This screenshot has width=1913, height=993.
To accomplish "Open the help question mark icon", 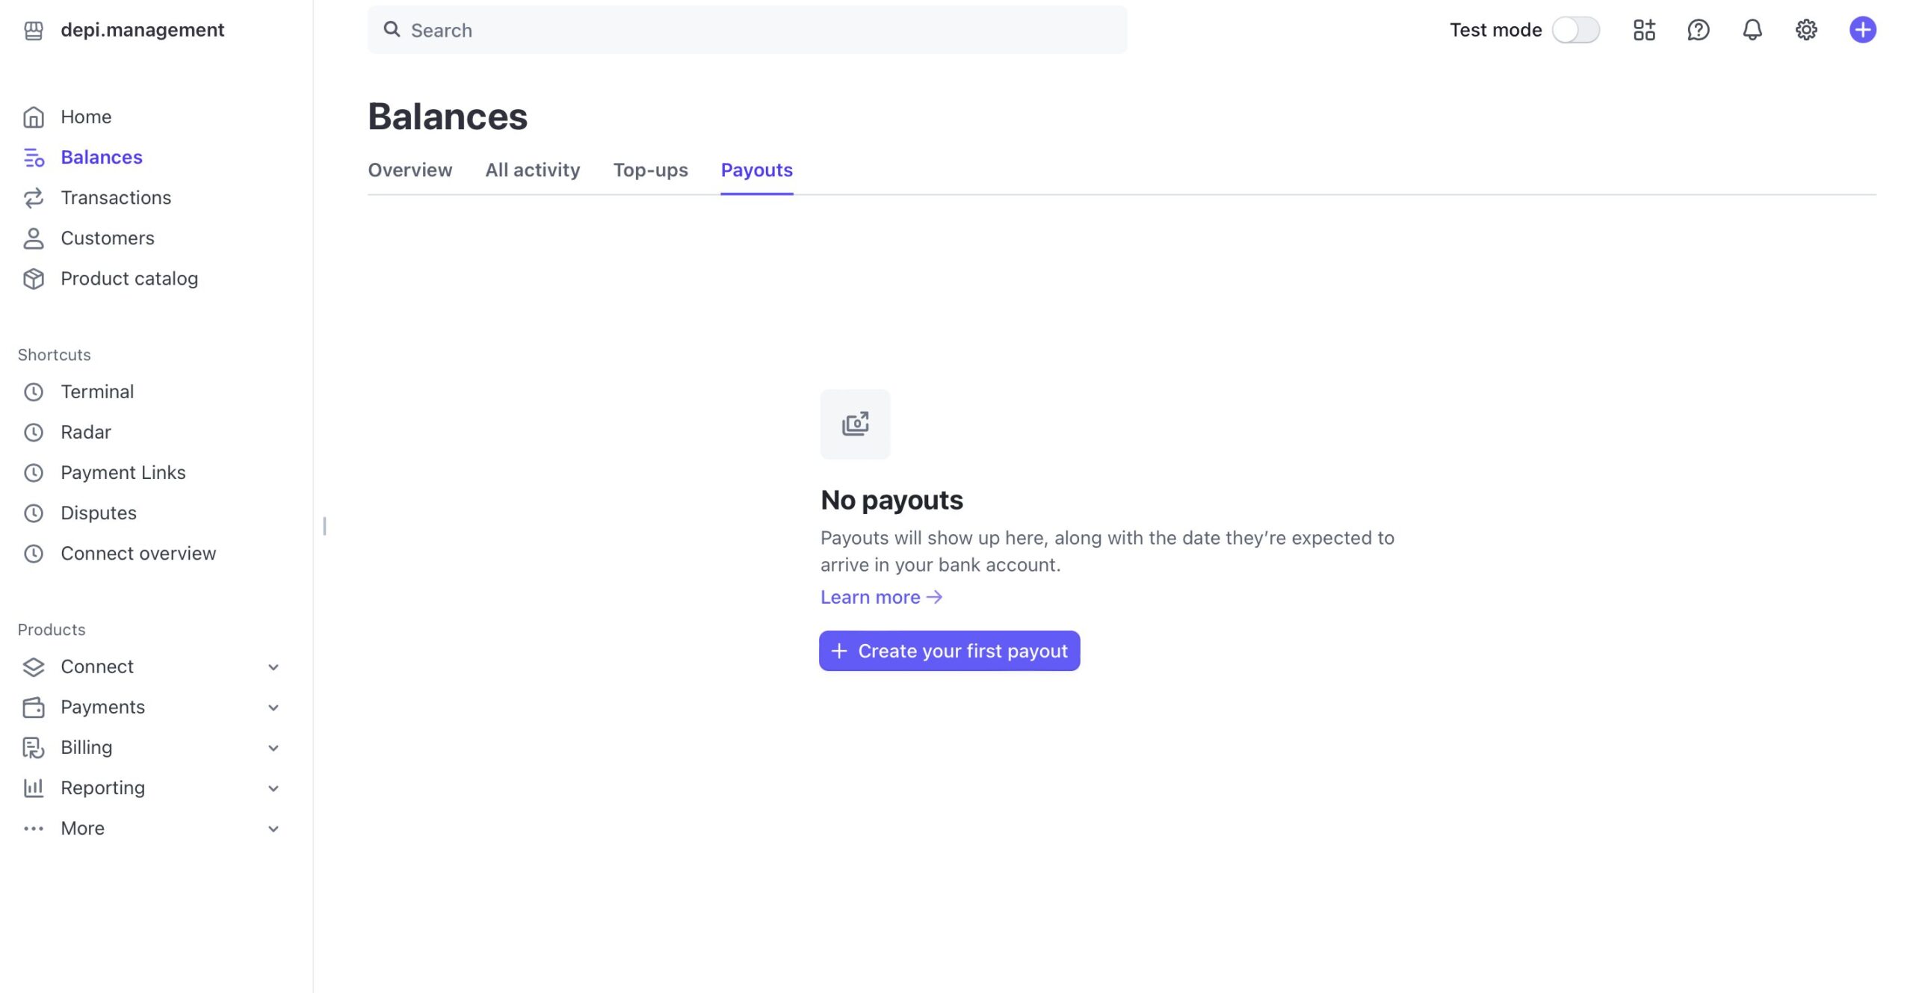I will 1698,30.
